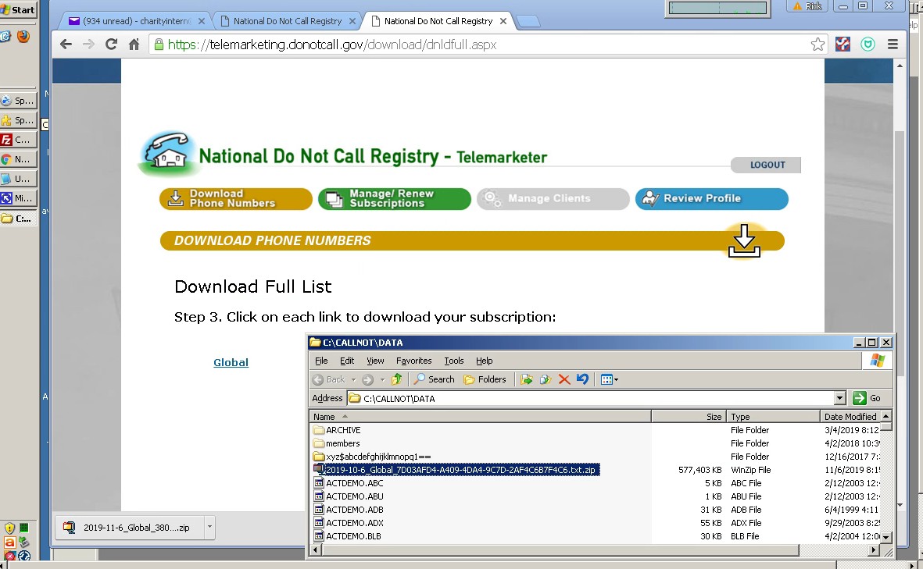Expand the Explorer address dropdown
923x569 pixels.
point(840,399)
